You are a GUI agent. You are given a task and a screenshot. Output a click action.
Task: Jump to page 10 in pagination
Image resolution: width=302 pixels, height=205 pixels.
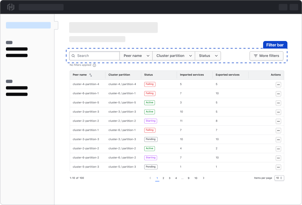coord(196,178)
